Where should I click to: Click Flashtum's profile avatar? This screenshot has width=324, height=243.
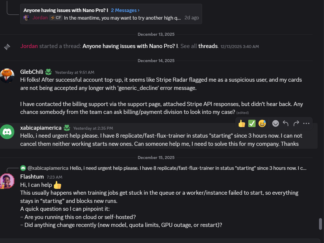(8, 181)
